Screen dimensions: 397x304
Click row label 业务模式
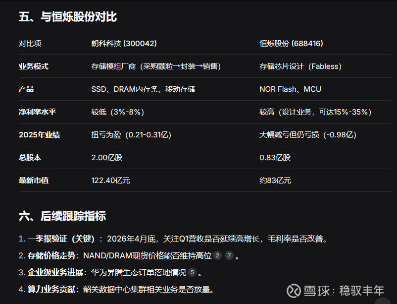pos(34,66)
